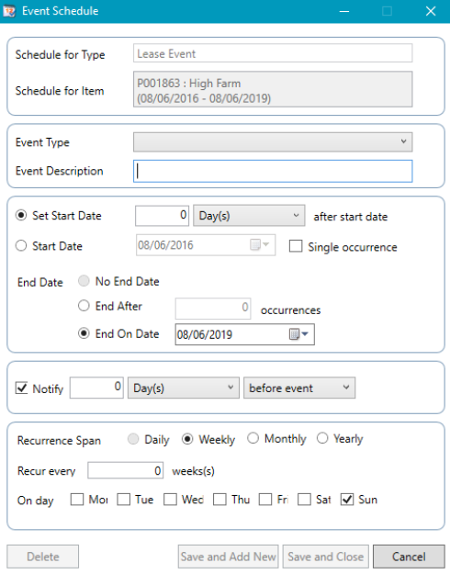Uncheck the Sun day checkbox

347,500
